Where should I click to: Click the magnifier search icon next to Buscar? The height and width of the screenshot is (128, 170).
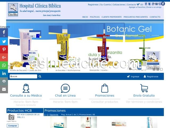point(40,76)
